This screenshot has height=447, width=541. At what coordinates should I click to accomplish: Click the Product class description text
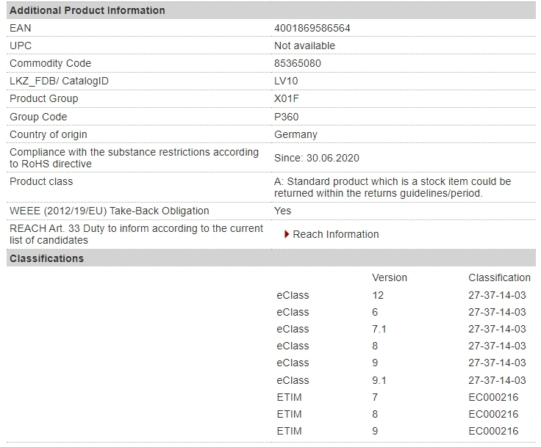393,187
